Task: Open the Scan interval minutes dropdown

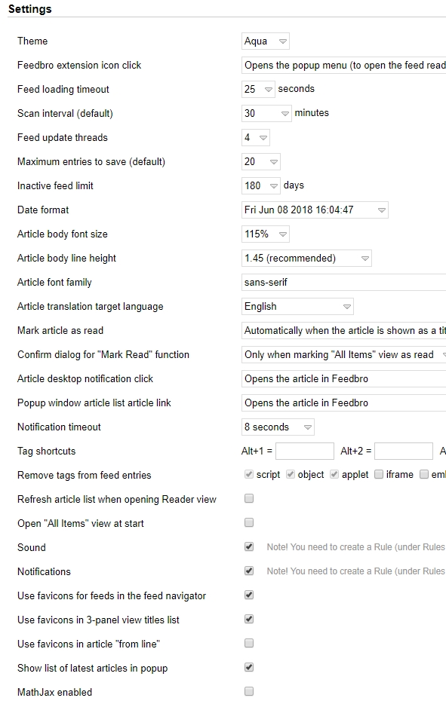Action: tap(266, 114)
